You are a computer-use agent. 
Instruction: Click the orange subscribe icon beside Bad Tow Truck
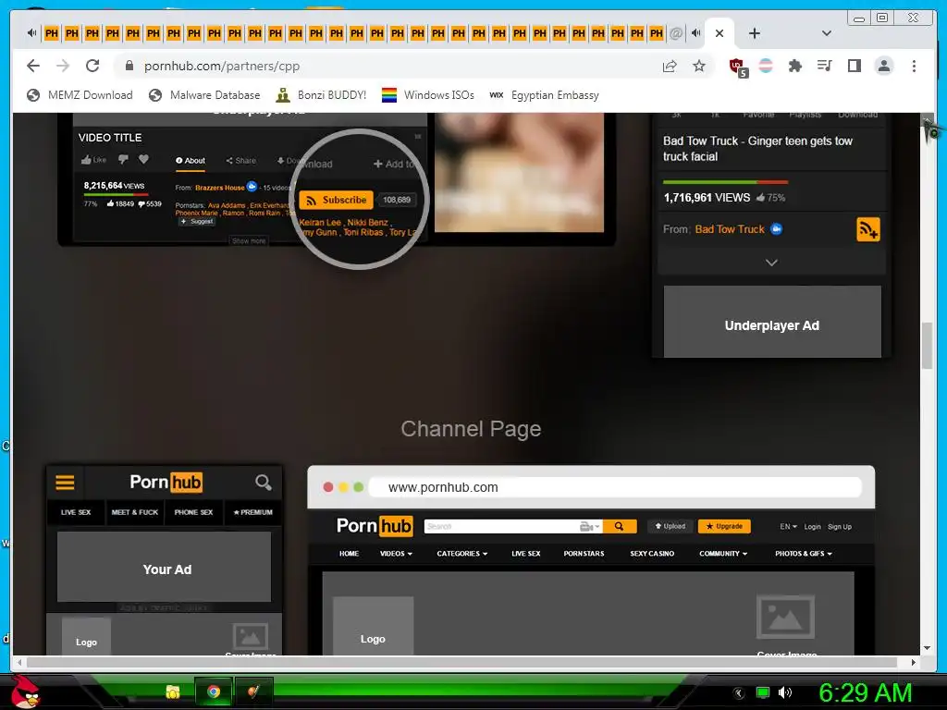click(867, 229)
